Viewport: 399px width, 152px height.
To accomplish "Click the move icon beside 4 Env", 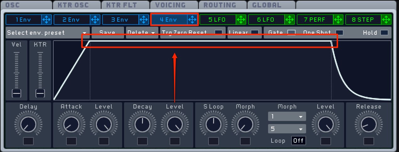I will point(192,20).
